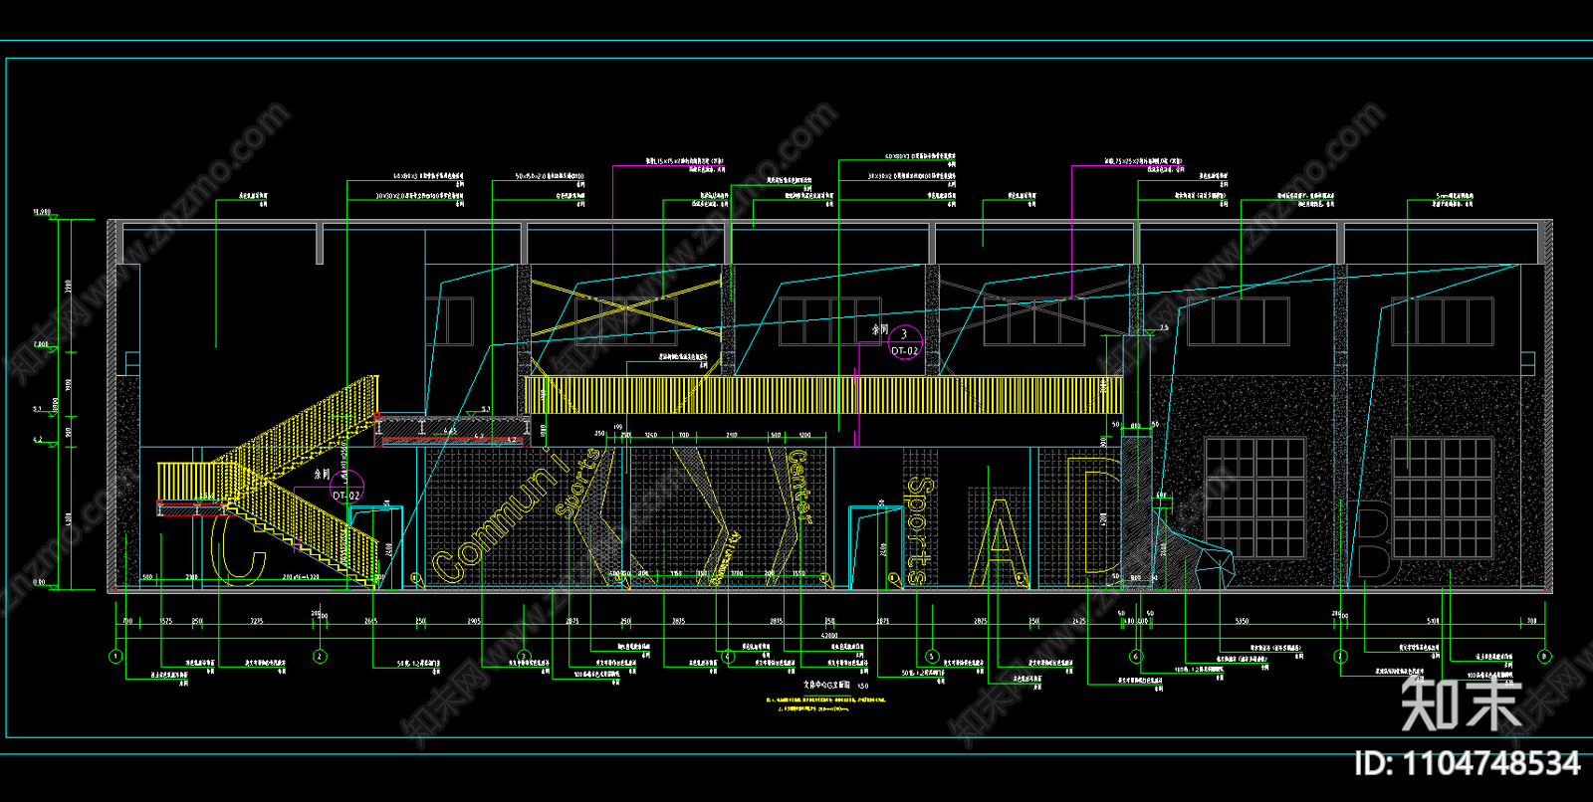The width and height of the screenshot is (1593, 802).
Task: Select the vertical 'Center' wall lettering
Action: click(x=798, y=486)
